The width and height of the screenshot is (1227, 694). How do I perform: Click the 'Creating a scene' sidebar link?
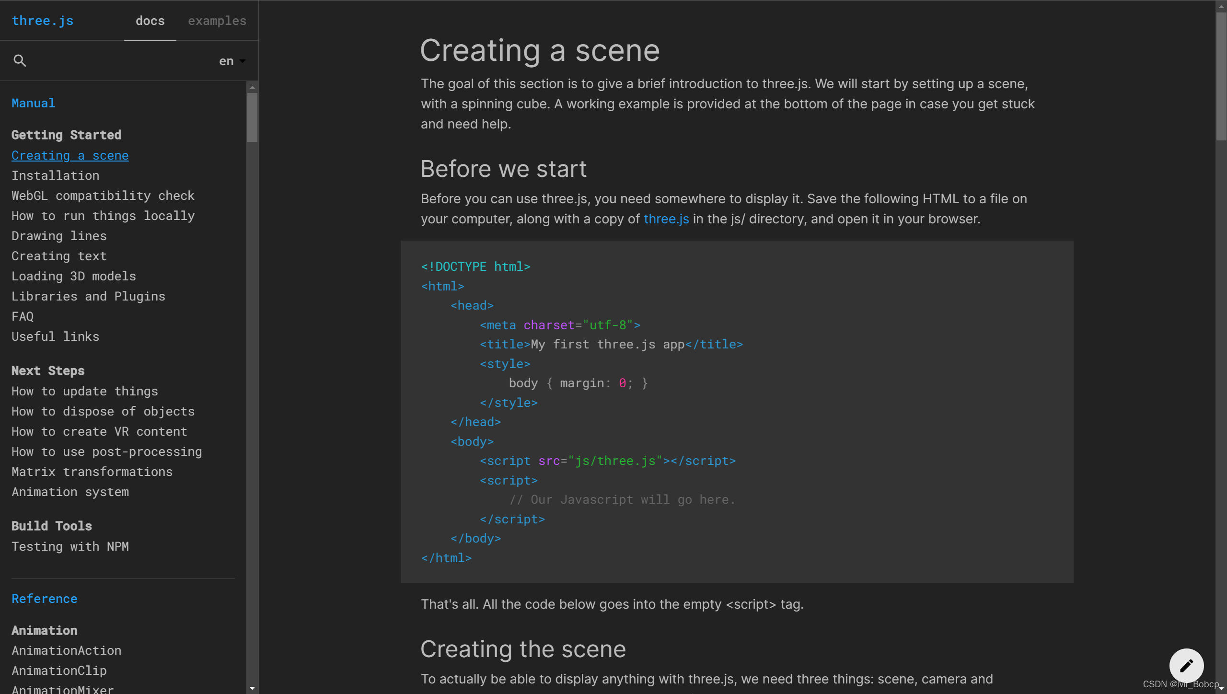coord(70,154)
